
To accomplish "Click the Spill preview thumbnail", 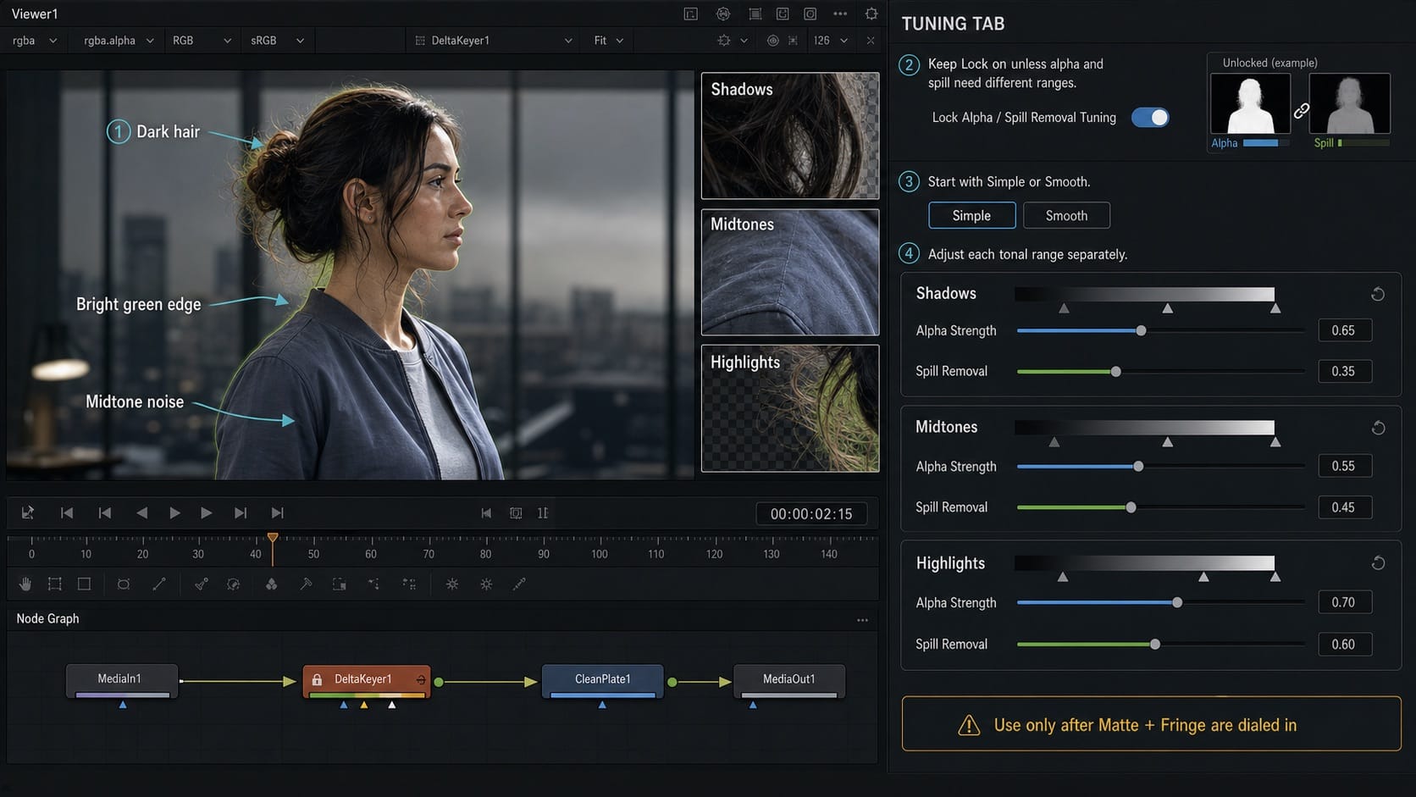I will tap(1350, 104).
